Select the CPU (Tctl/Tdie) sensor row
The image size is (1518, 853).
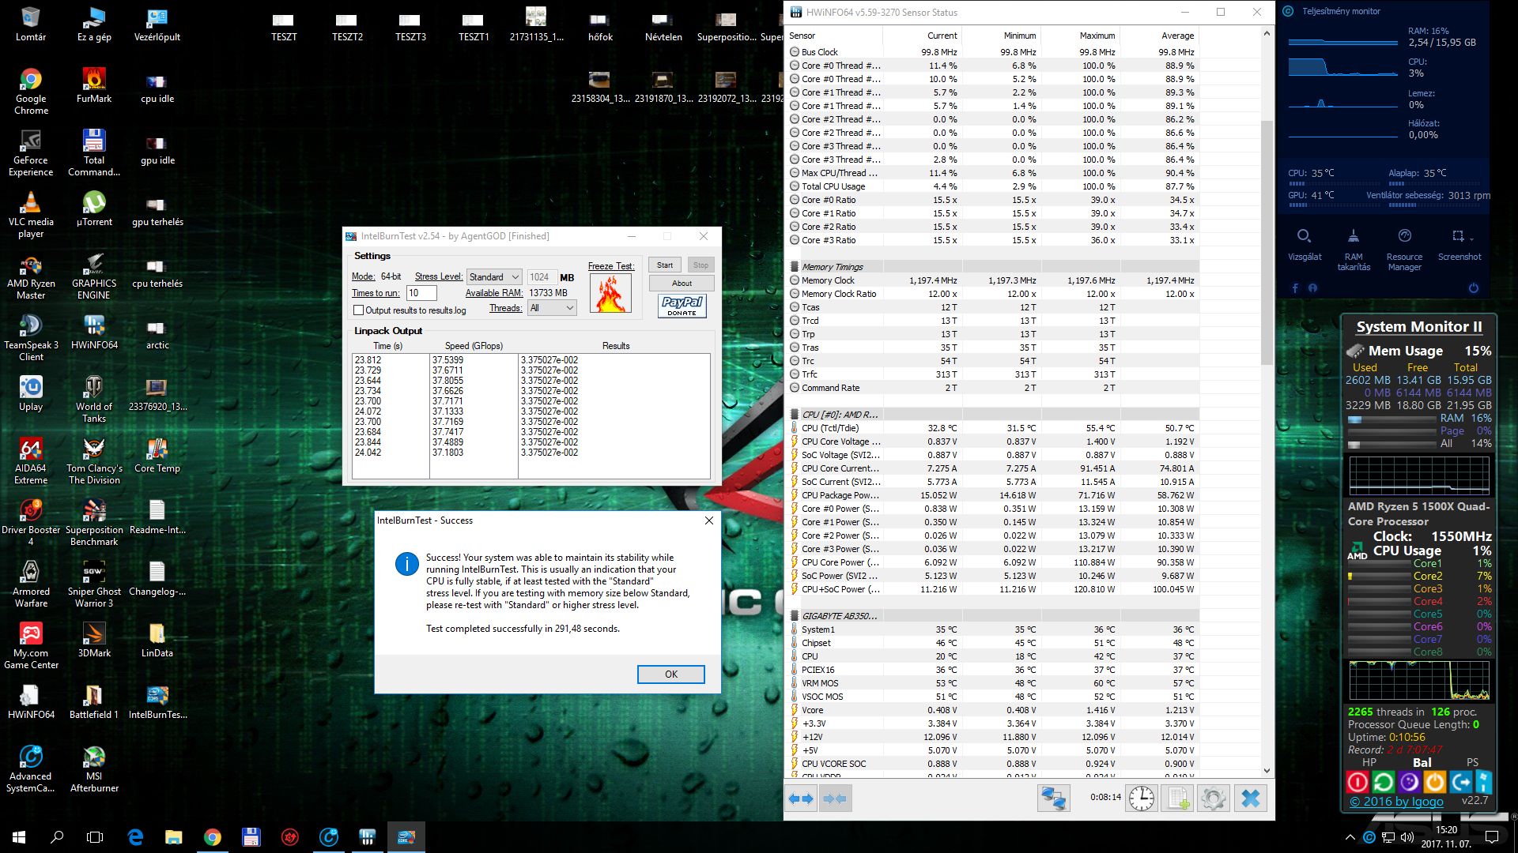pyautogui.click(x=992, y=428)
